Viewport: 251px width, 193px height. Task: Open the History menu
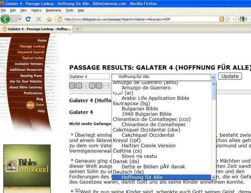click(36, 10)
